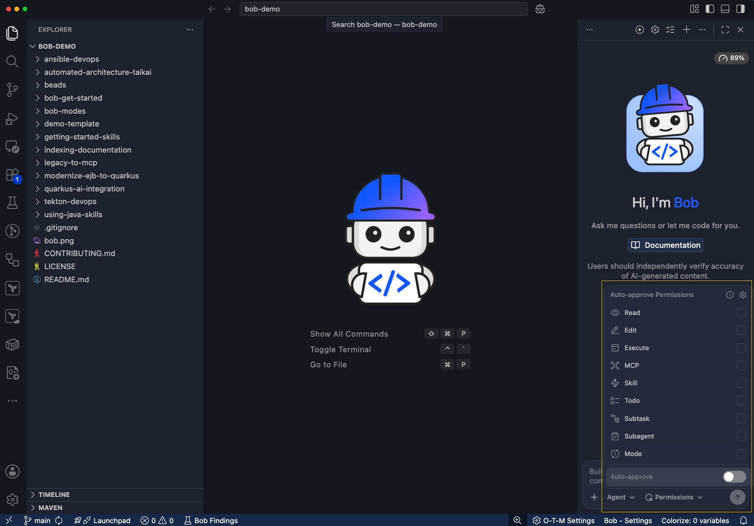
Task: Open the Search view in activity bar
Action: 13,61
